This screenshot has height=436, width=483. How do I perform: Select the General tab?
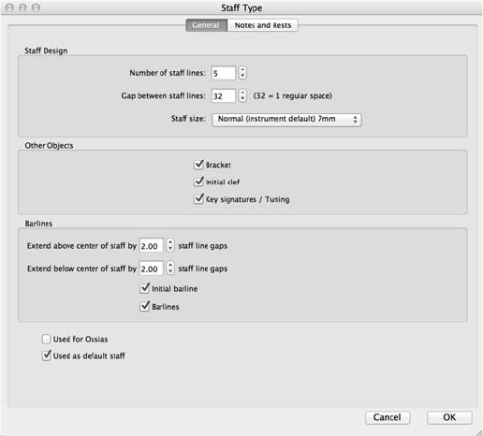click(x=206, y=25)
